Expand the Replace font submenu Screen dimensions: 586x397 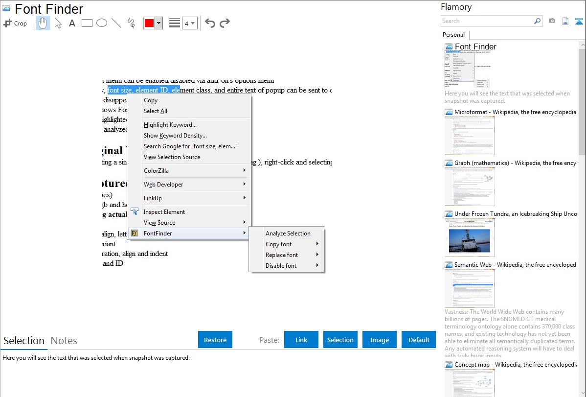point(317,255)
